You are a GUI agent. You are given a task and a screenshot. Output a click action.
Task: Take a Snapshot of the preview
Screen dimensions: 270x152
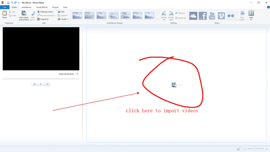(x=43, y=19)
